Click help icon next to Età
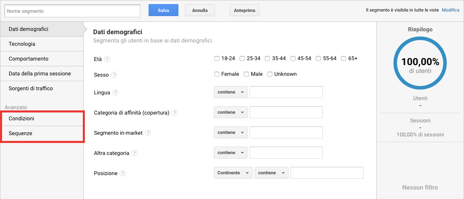The height and width of the screenshot is (199, 464). point(107,59)
